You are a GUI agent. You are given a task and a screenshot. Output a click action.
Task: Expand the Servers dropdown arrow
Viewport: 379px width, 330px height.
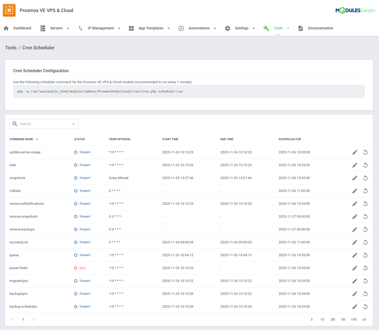pyautogui.click(x=68, y=28)
